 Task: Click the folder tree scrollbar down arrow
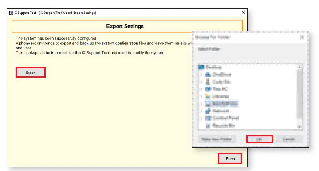(299, 127)
